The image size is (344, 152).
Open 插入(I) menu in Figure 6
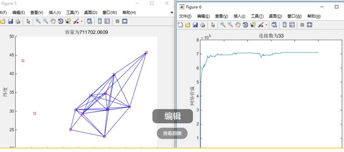(239, 16)
